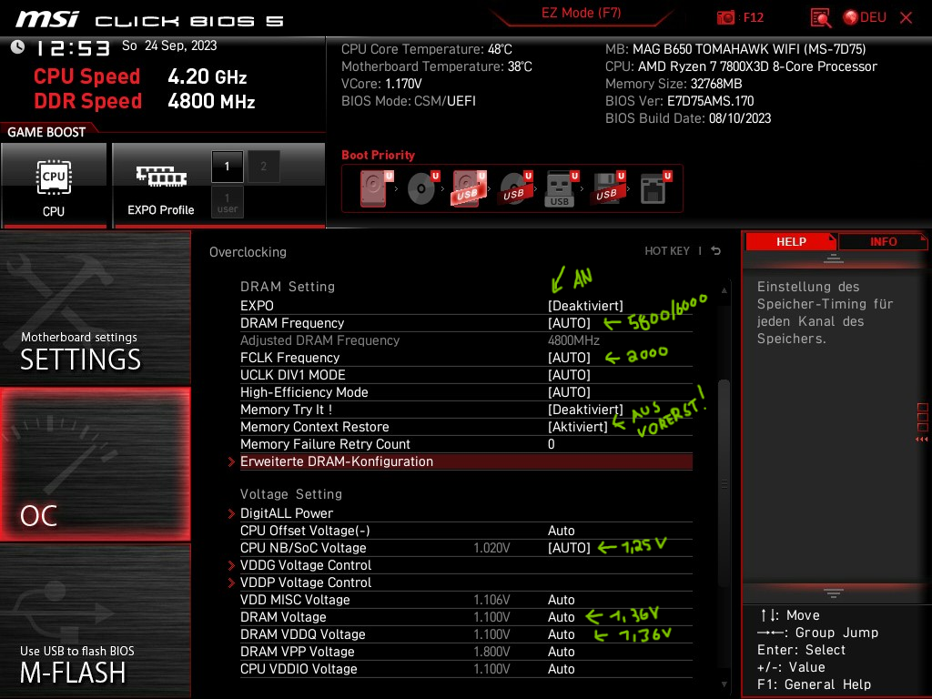
Task: Click the right-edge side panel arrows
Action: click(922, 440)
